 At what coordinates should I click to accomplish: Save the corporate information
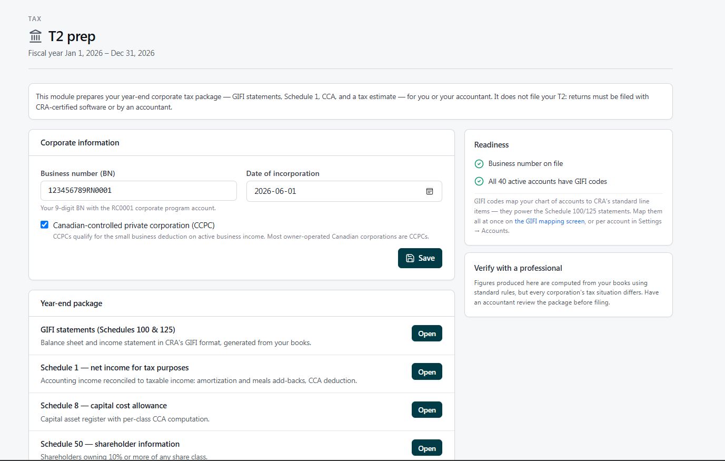420,258
